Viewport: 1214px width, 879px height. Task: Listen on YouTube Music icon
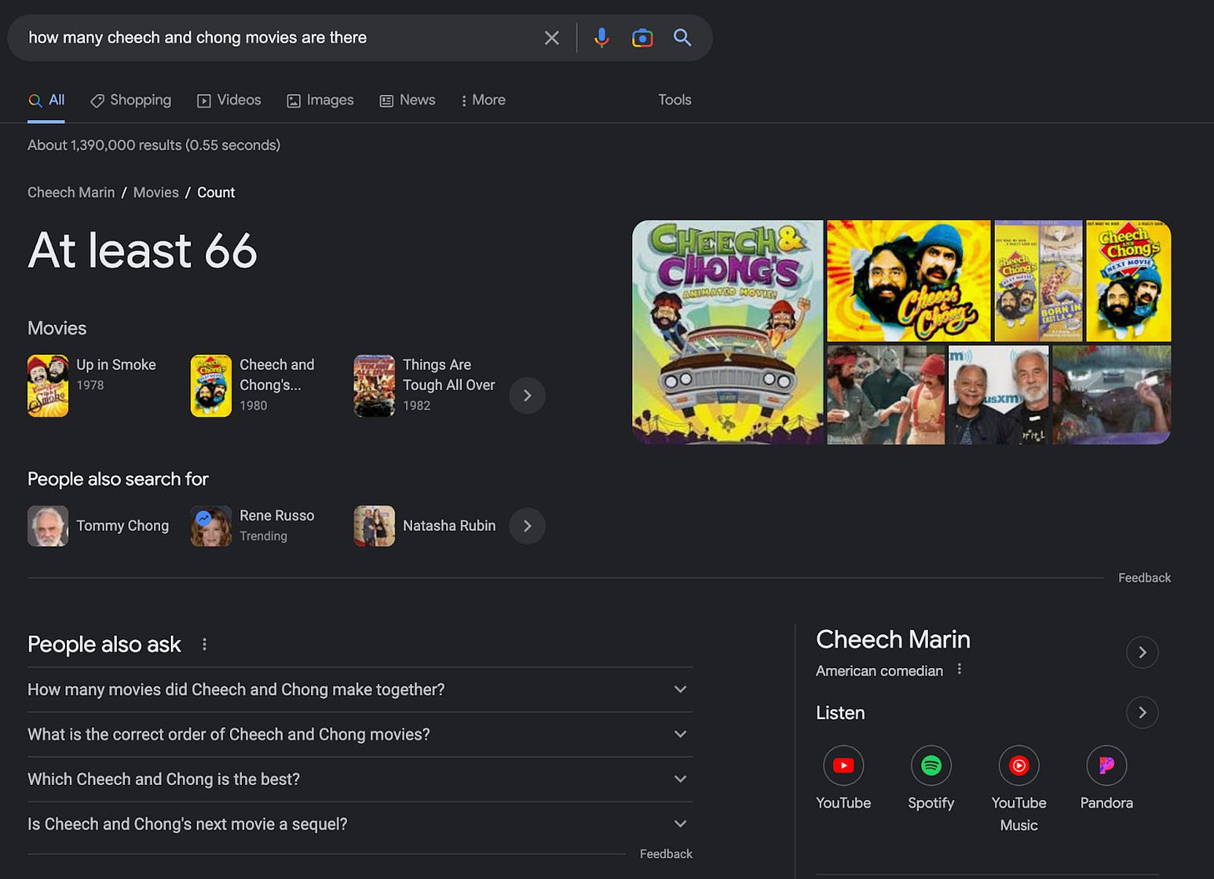click(1019, 766)
